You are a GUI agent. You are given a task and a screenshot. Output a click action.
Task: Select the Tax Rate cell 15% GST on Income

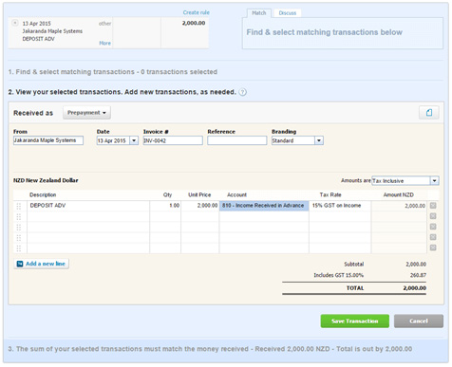click(x=340, y=206)
